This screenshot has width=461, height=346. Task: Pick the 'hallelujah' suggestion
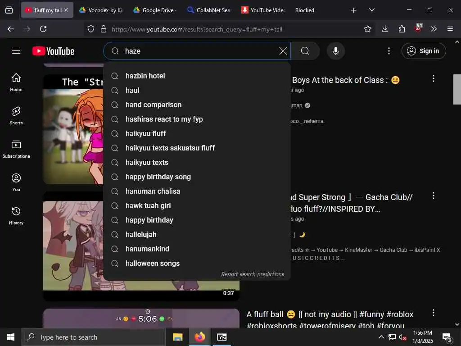[197, 234]
